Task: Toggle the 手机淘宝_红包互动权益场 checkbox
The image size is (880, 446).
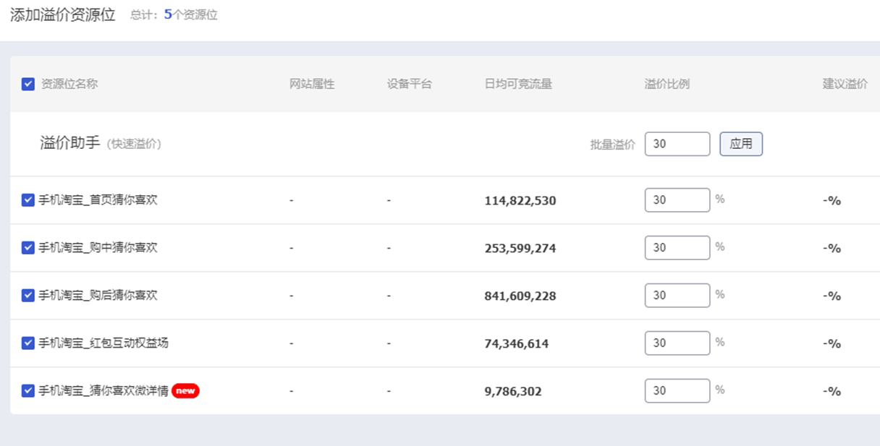Action: click(28, 343)
